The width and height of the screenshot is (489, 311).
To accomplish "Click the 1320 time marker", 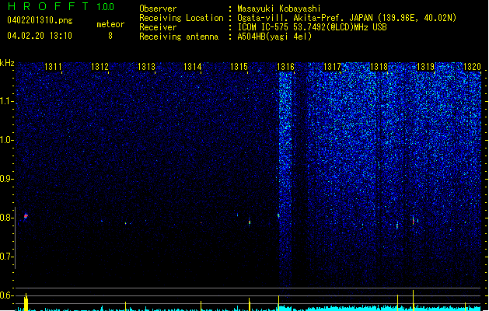I will (x=472, y=67).
